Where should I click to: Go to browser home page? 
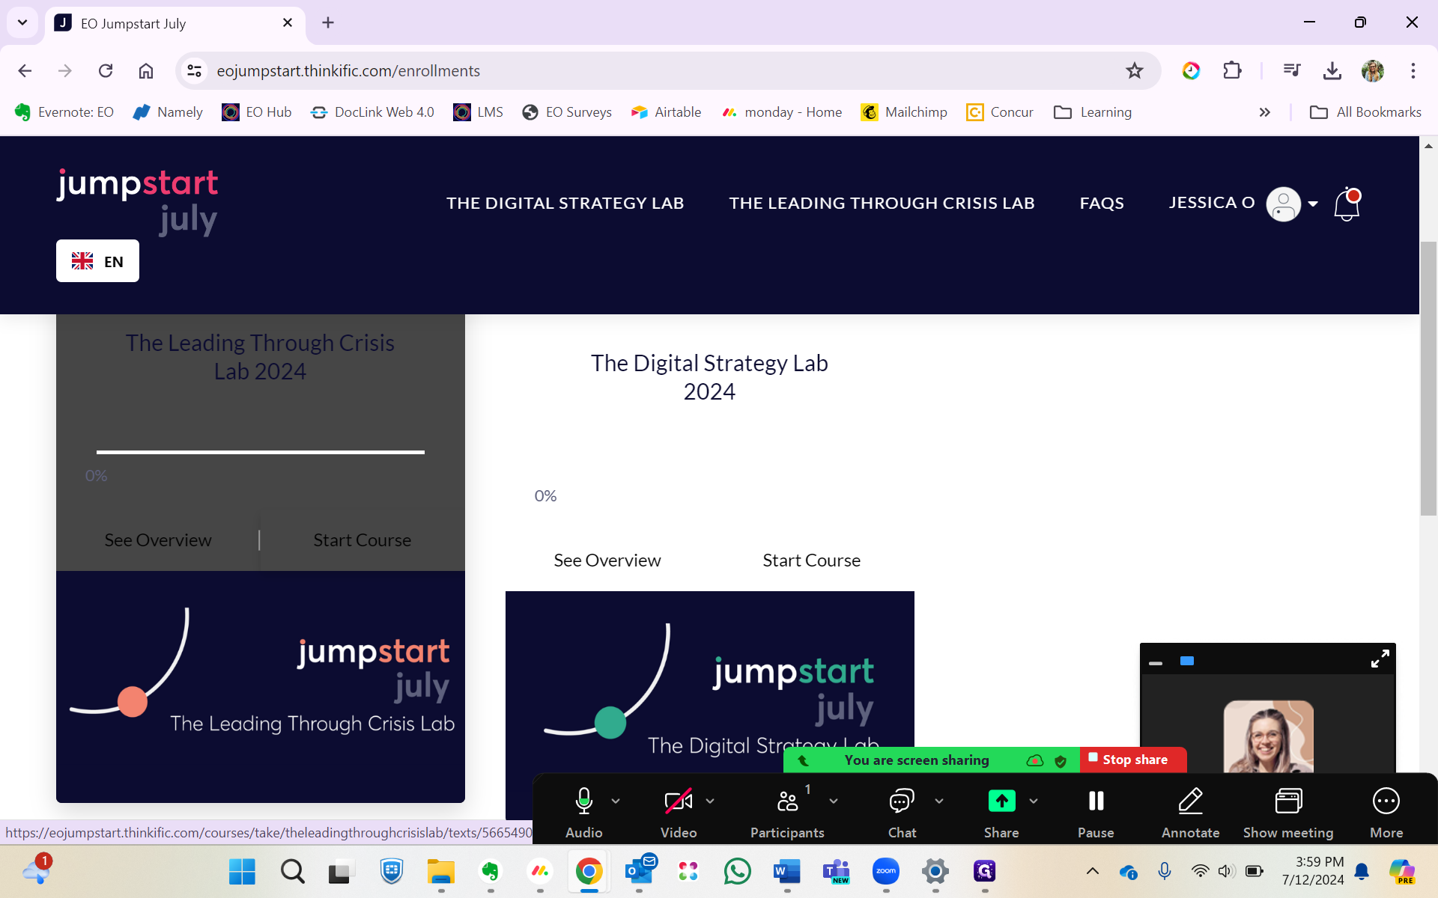pyautogui.click(x=146, y=70)
